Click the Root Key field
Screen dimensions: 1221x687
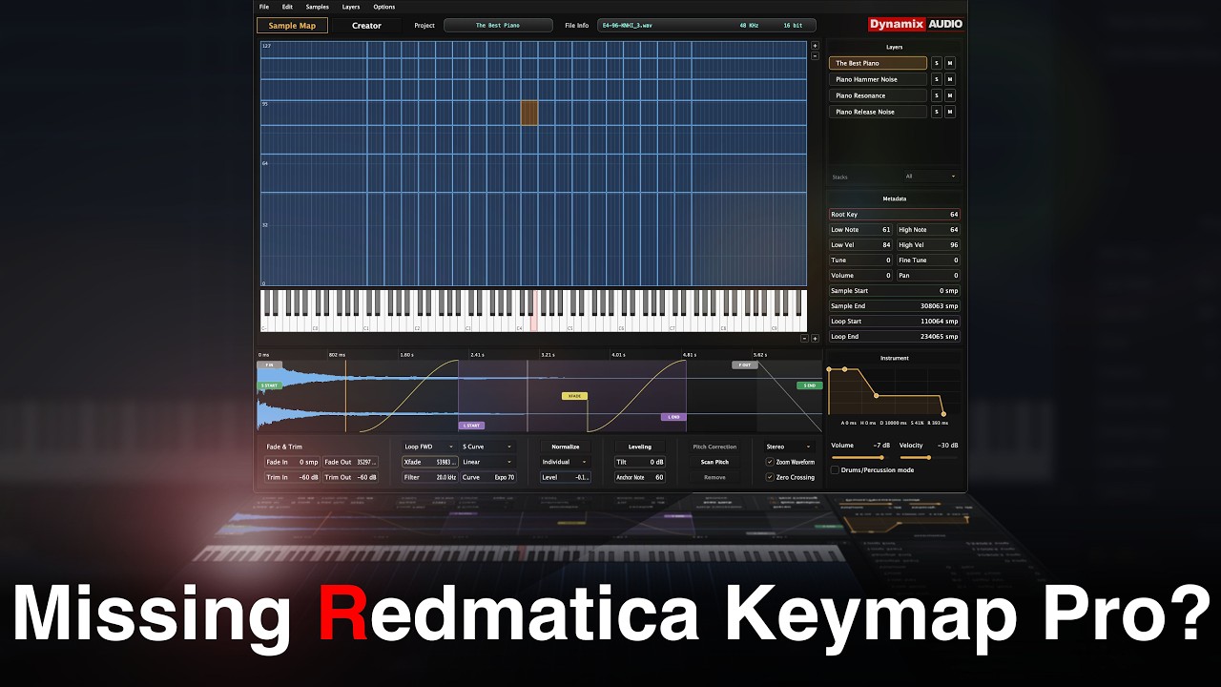pyautogui.click(x=895, y=215)
